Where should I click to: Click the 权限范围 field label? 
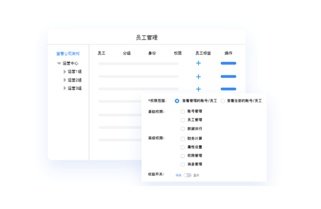(157, 100)
